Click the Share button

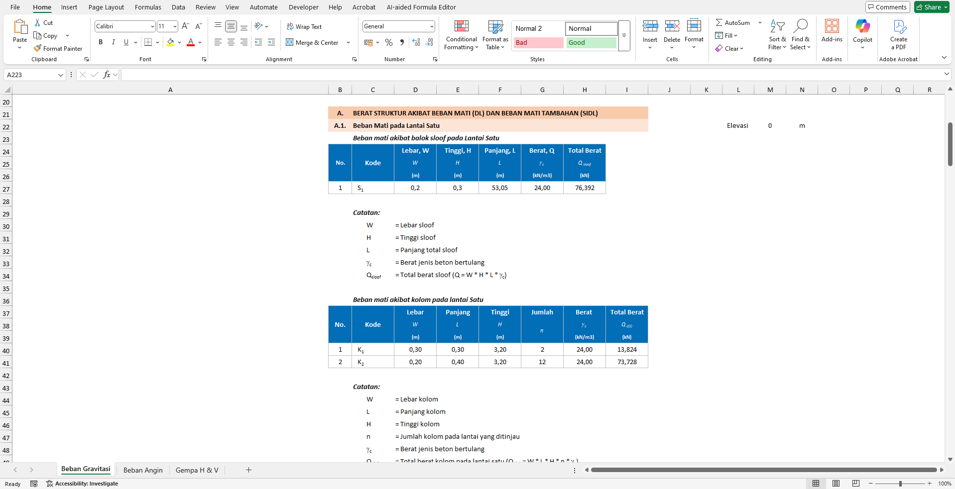click(x=932, y=7)
